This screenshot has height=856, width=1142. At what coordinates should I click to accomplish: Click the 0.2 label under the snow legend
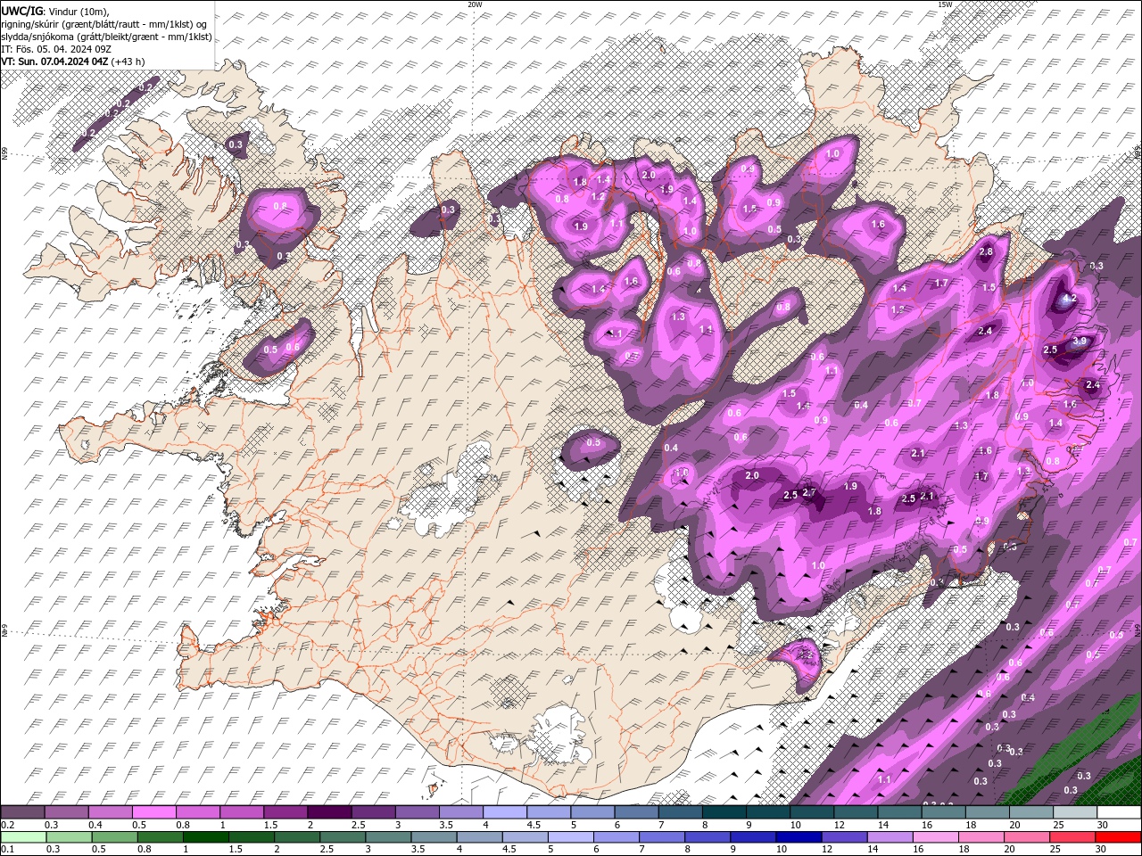click(x=8, y=825)
